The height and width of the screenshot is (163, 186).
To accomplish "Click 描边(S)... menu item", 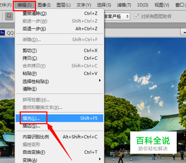I will tap(60, 126).
